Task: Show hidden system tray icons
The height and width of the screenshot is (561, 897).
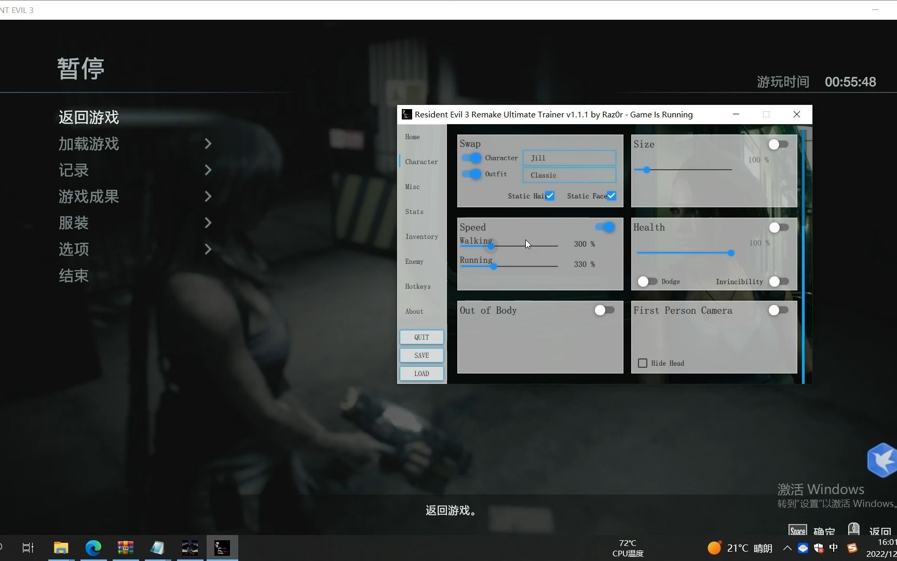Action: point(787,548)
